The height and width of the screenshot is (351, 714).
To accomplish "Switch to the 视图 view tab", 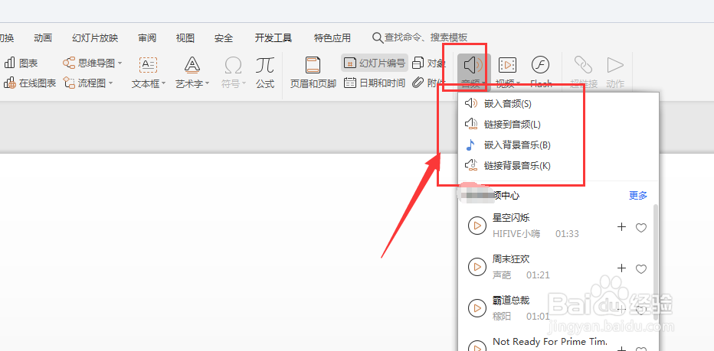I will 185,38.
